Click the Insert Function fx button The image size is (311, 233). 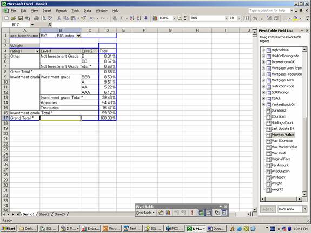50,24
